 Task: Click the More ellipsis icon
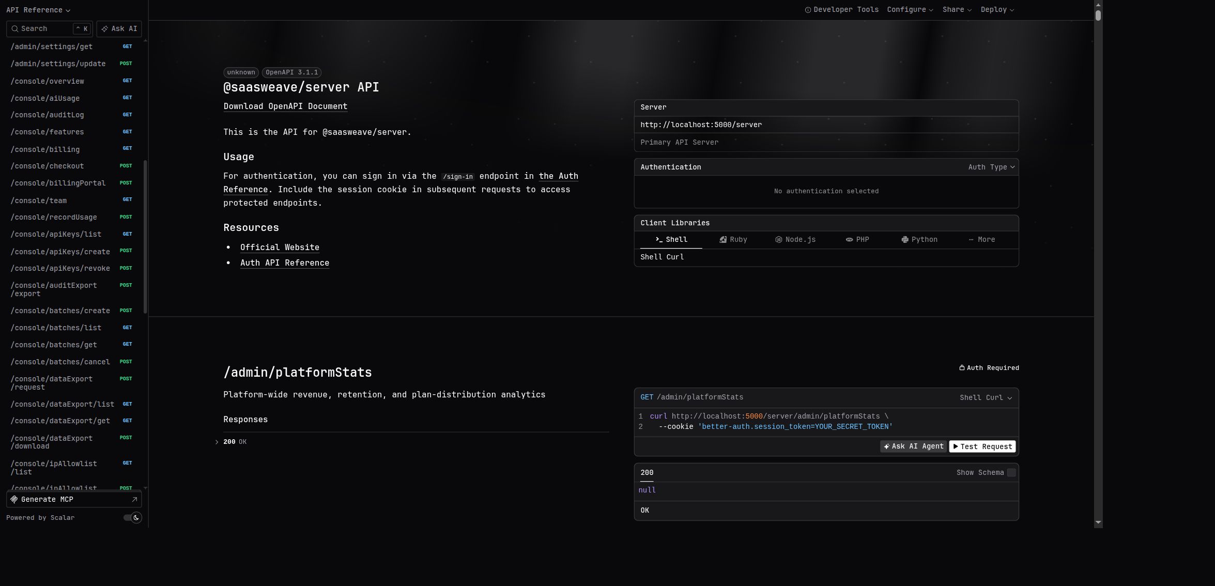point(971,240)
